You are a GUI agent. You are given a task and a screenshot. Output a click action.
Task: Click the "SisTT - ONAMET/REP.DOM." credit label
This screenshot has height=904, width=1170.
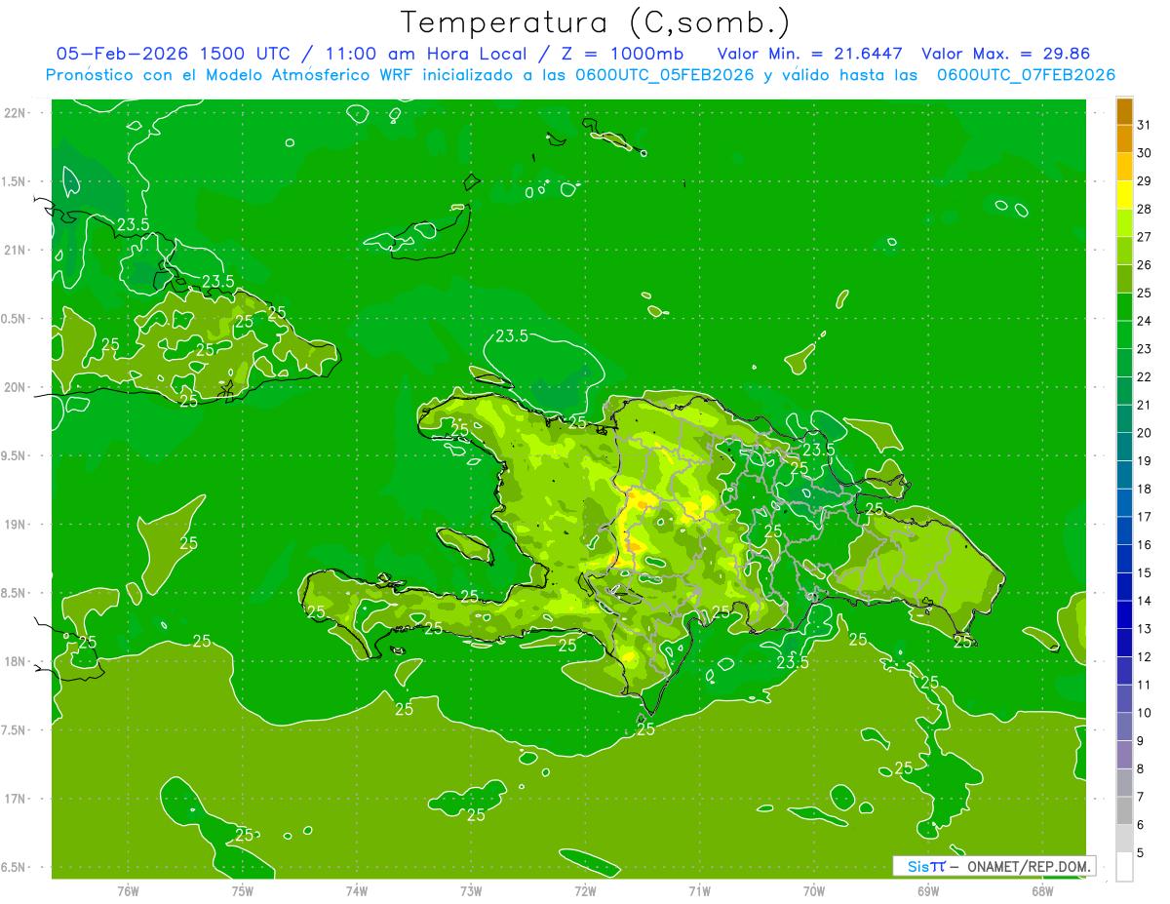point(994,866)
